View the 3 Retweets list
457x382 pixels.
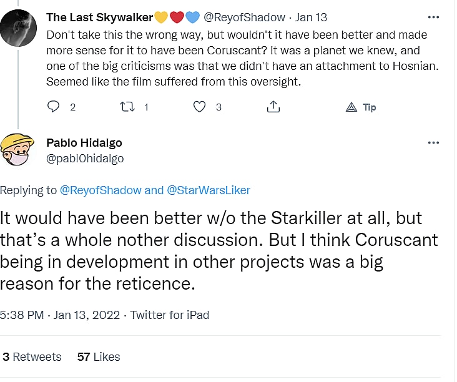coord(32,357)
